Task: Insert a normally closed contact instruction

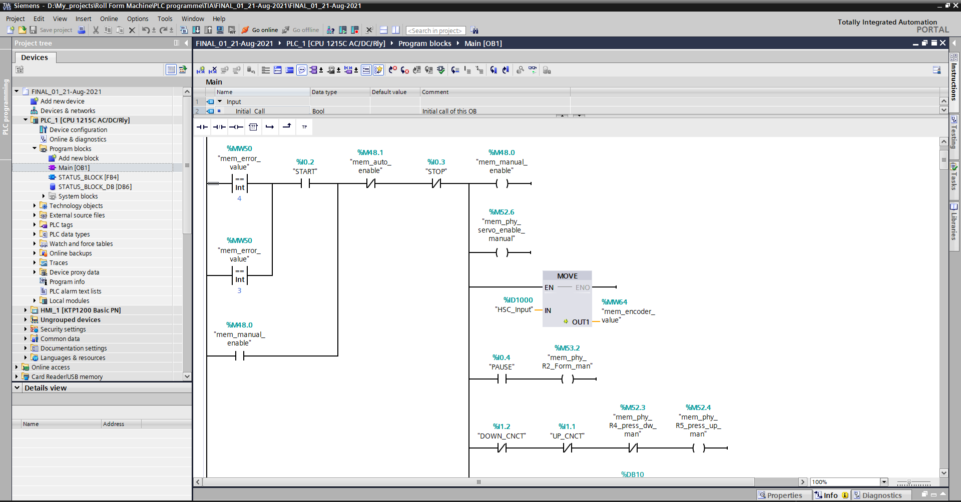Action: pyautogui.click(x=219, y=126)
